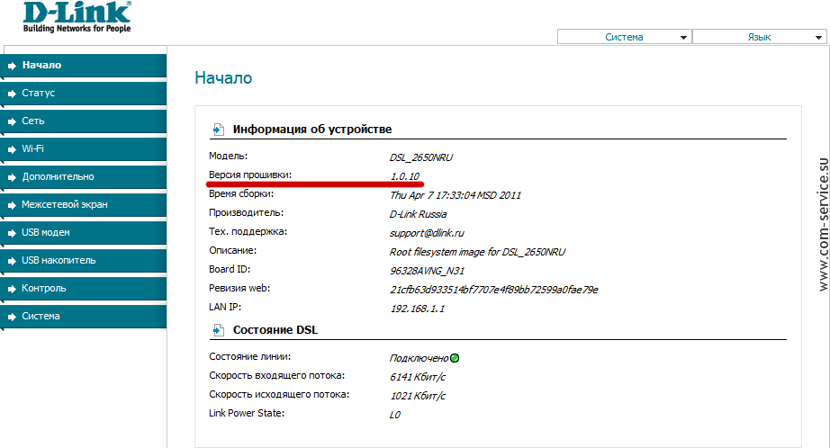Open the Межсетевой экран menu item

click(x=84, y=205)
